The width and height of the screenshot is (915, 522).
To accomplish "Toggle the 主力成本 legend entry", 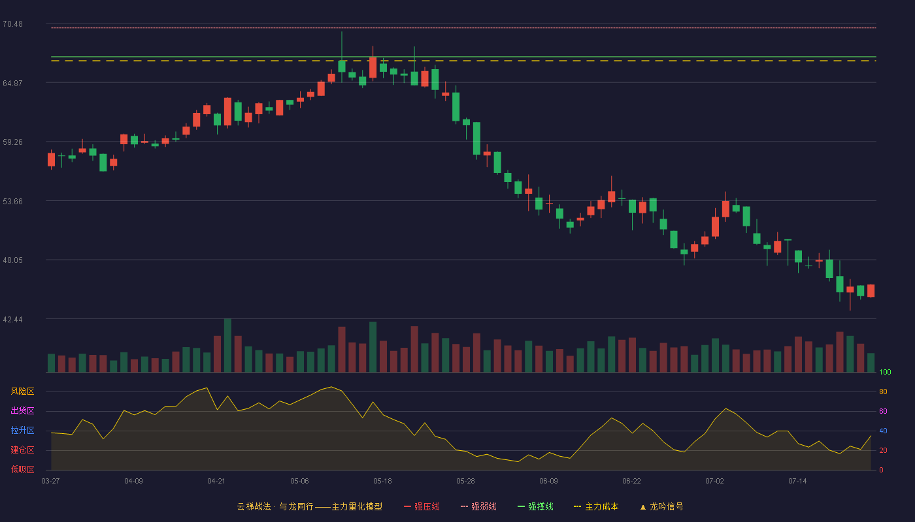I will pyautogui.click(x=596, y=506).
